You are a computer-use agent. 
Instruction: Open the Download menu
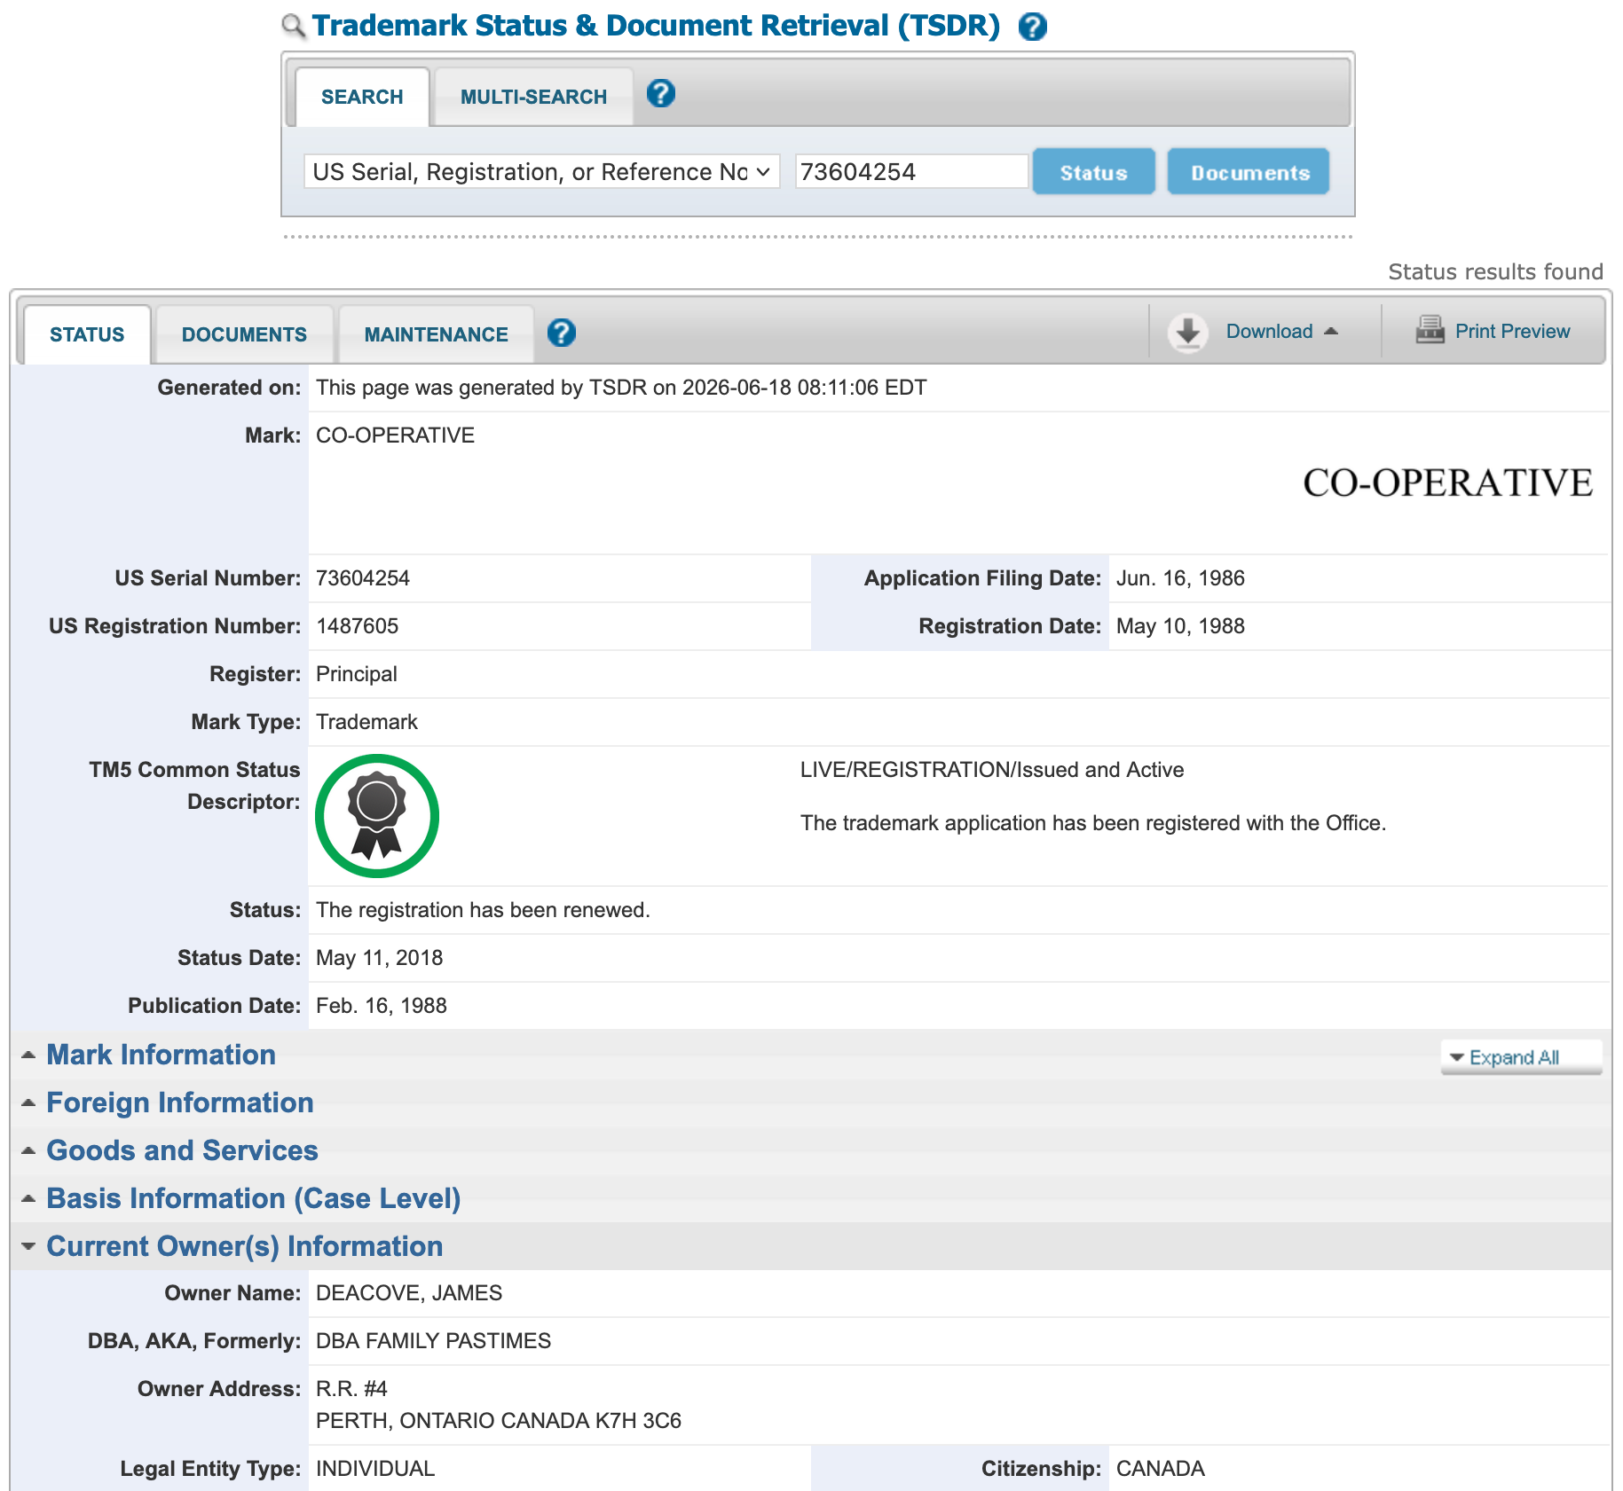click(x=1280, y=332)
